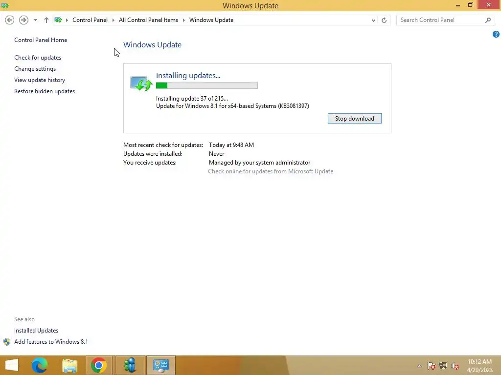The image size is (501, 375).
Task: Click the shield icon beside Add features
Action: pyautogui.click(x=7, y=342)
